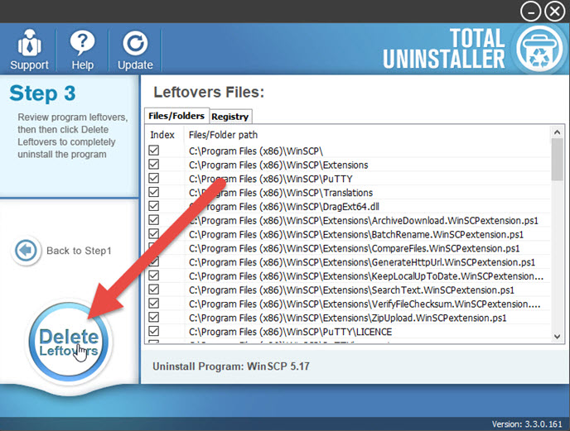Click the scroll up arrow in file list
Image resolution: width=570 pixels, height=431 pixels.
(557, 132)
